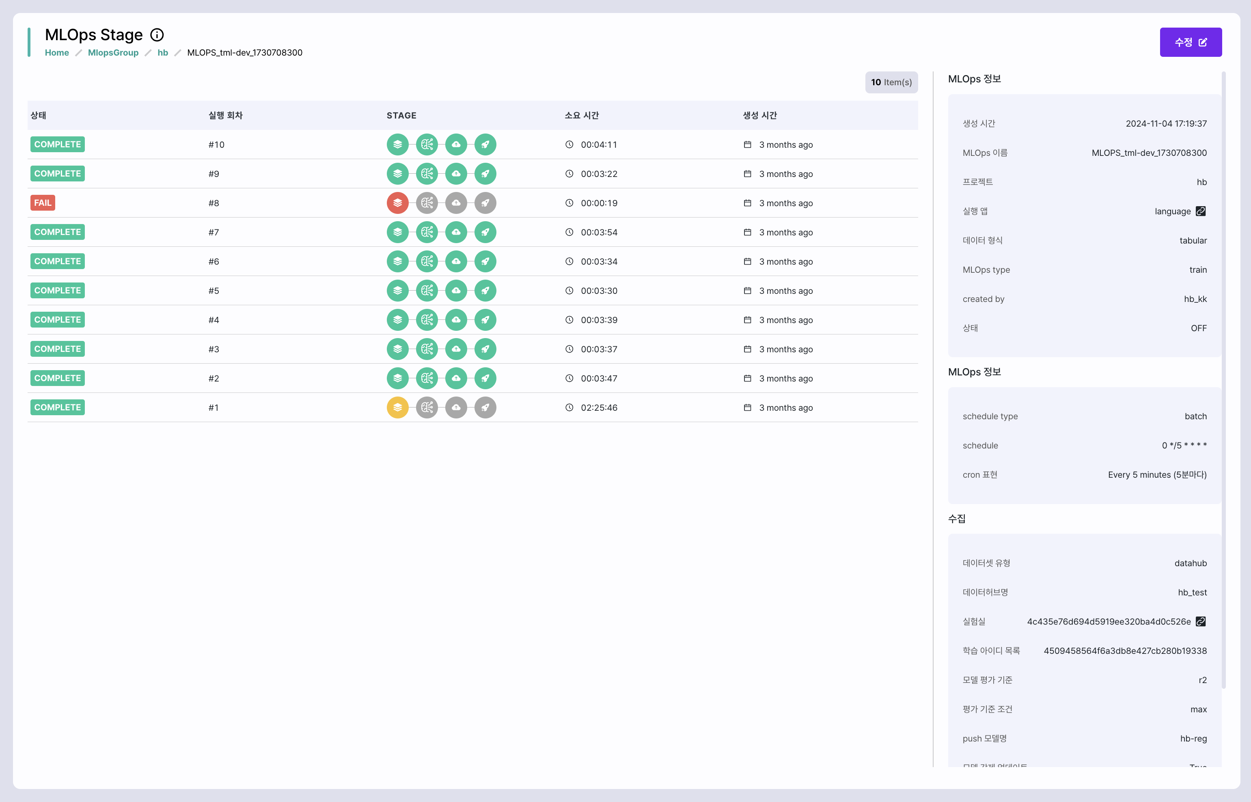Click the 생성 시간 column header
The height and width of the screenshot is (802, 1251).
[760, 116]
